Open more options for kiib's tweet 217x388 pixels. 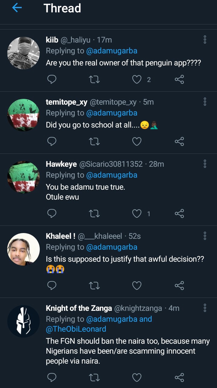(x=205, y=39)
